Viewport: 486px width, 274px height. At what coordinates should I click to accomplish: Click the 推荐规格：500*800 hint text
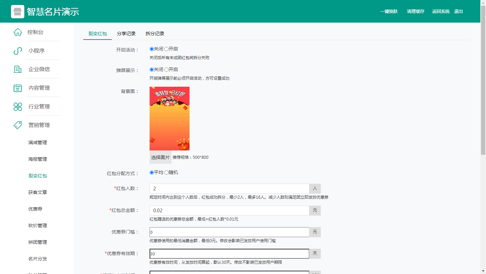(191, 157)
